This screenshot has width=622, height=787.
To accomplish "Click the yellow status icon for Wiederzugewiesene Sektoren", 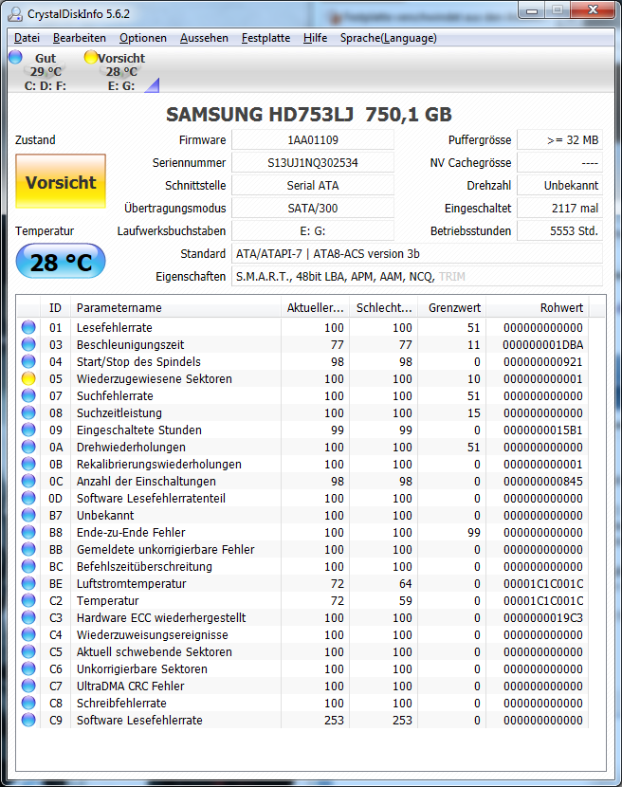I will 28,378.
